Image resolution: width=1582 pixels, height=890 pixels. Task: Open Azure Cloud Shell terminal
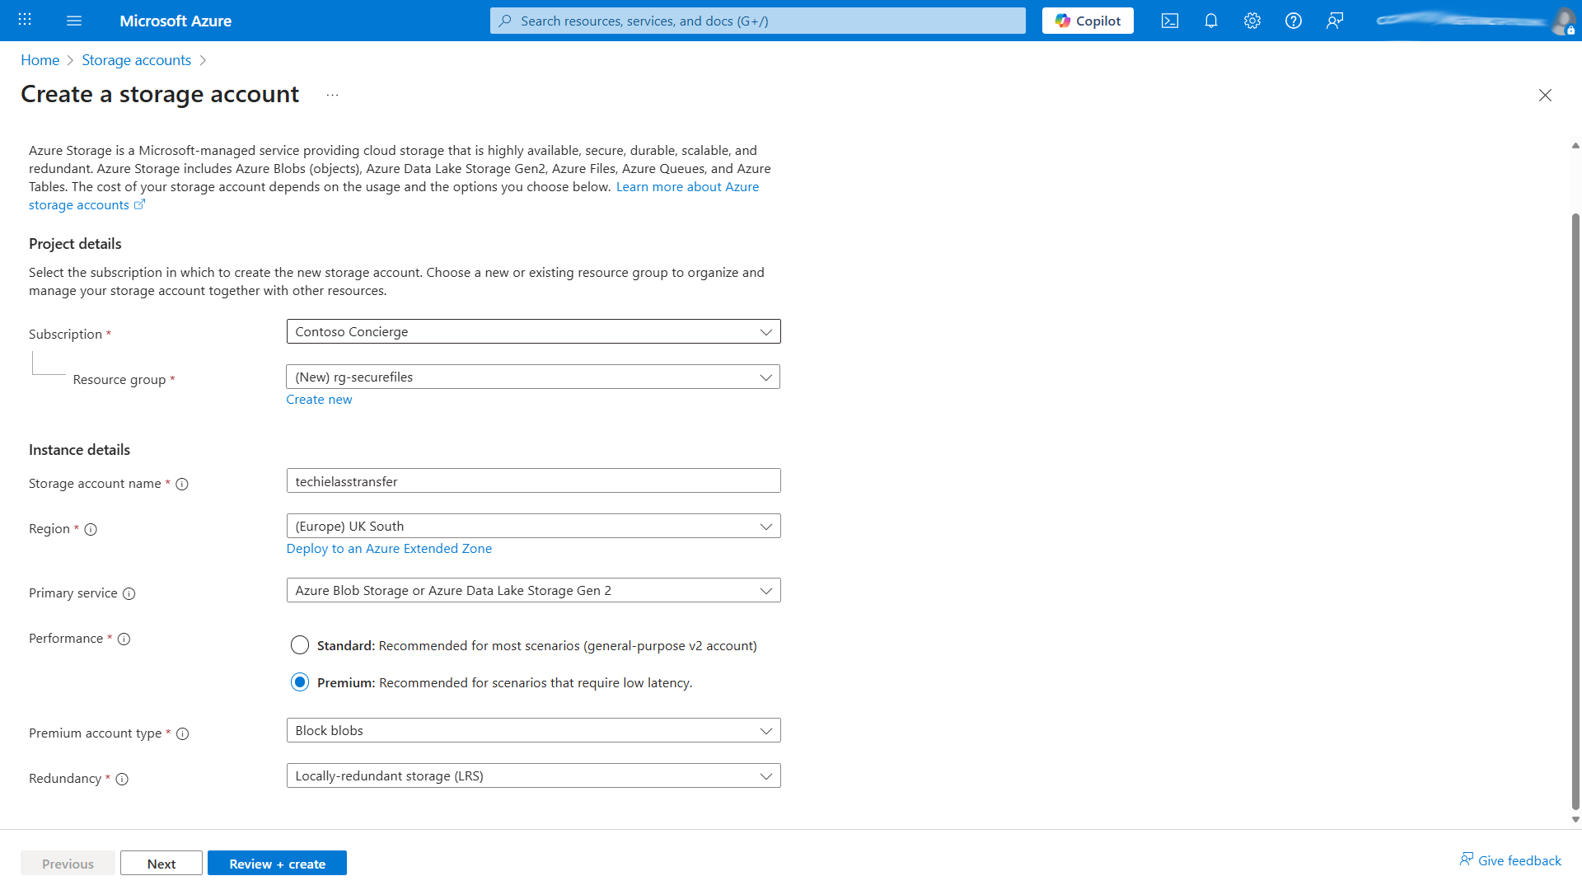coord(1169,21)
